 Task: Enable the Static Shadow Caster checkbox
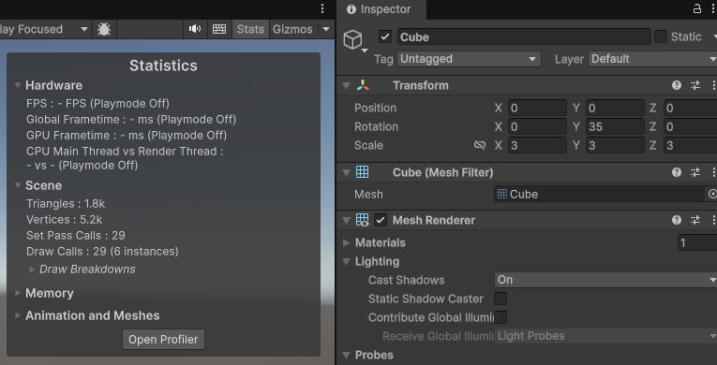click(500, 299)
